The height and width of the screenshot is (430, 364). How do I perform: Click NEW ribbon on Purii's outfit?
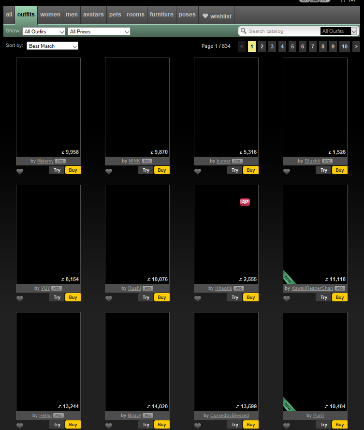pos(289,405)
